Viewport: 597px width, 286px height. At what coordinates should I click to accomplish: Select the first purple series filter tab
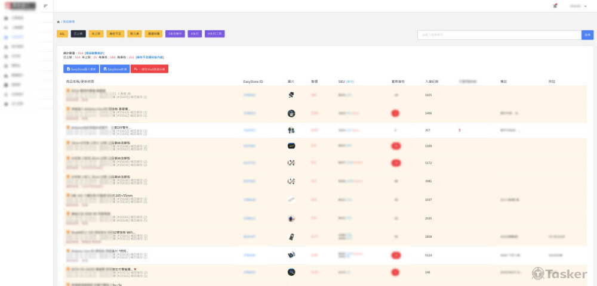pos(175,34)
